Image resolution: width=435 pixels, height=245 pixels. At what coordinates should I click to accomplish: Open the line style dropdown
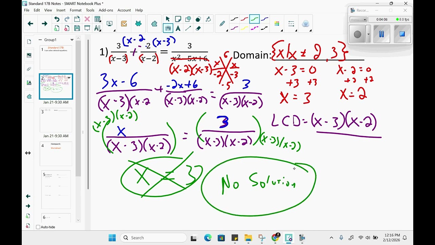click(x=292, y=24)
